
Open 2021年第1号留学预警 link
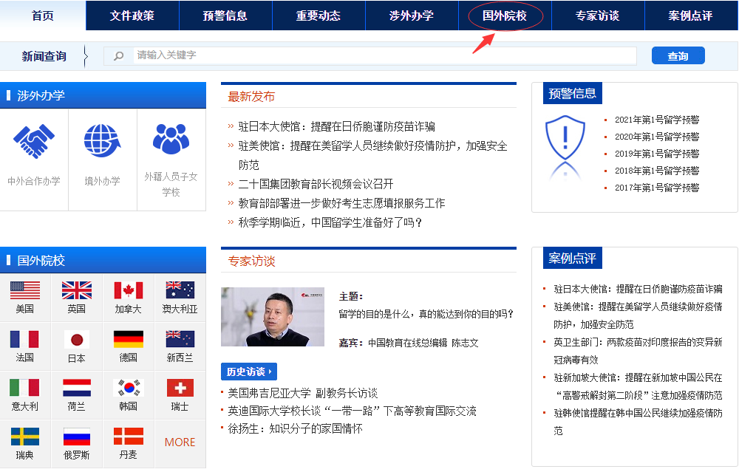tap(656, 120)
